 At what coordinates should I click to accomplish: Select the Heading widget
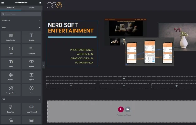[31, 37]
